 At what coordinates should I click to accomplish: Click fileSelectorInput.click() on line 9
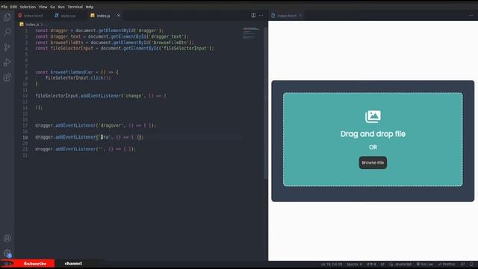[x=78, y=78]
